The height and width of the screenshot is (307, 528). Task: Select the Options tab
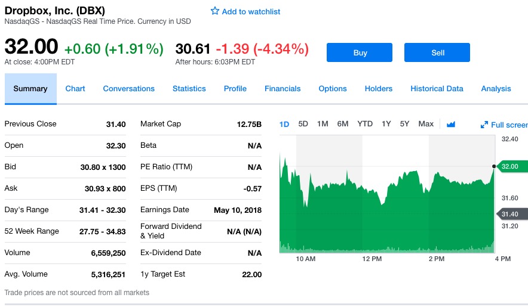pyautogui.click(x=332, y=89)
